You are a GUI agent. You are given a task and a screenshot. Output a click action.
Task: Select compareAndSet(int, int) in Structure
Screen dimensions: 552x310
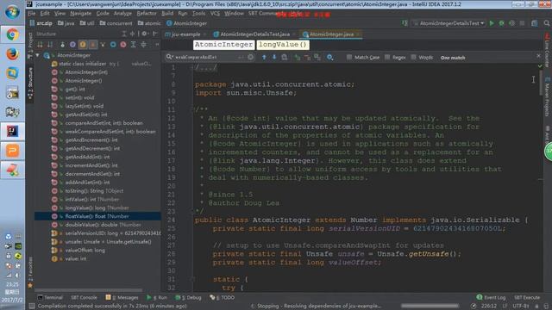tap(103, 123)
